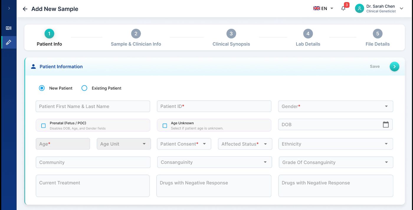Image resolution: width=413 pixels, height=210 pixels.
Task: Check the Prenatal (Fetus / POC) checkbox
Action: [x=43, y=126]
